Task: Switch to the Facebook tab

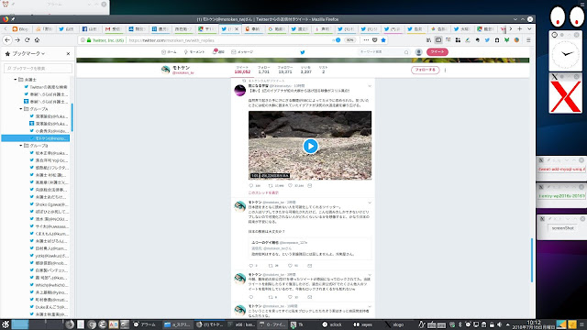Action: tap(90, 28)
